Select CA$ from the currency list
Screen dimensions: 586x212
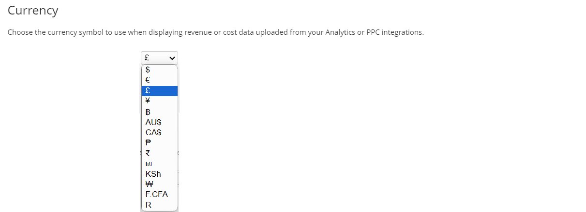[159, 132]
